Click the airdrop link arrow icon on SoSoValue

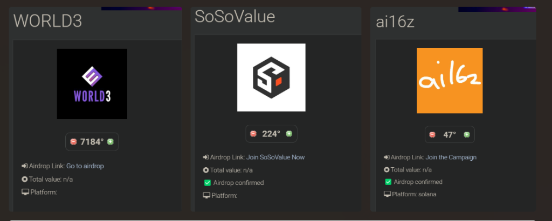point(206,157)
